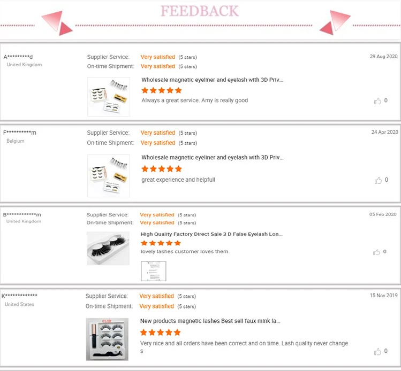Click star rating of 'Always a great service' review

(x=162, y=90)
